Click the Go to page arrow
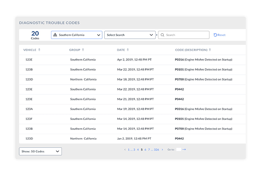The image size is (262, 175). (x=184, y=150)
